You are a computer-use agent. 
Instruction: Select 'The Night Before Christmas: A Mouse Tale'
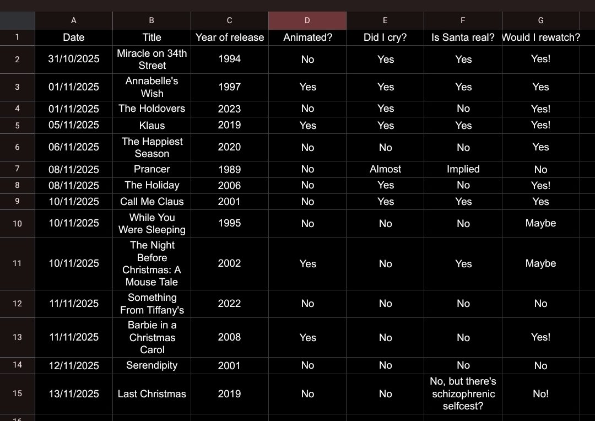pyautogui.click(x=152, y=263)
